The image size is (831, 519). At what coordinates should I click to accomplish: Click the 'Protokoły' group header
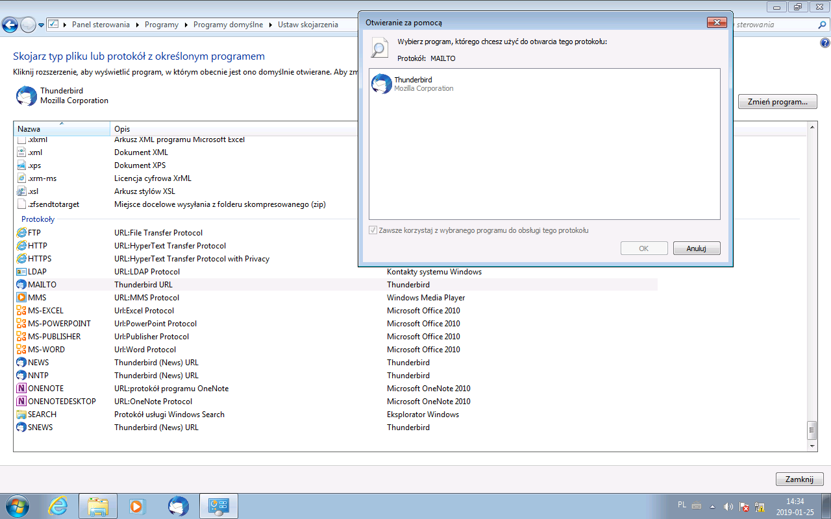(38, 219)
